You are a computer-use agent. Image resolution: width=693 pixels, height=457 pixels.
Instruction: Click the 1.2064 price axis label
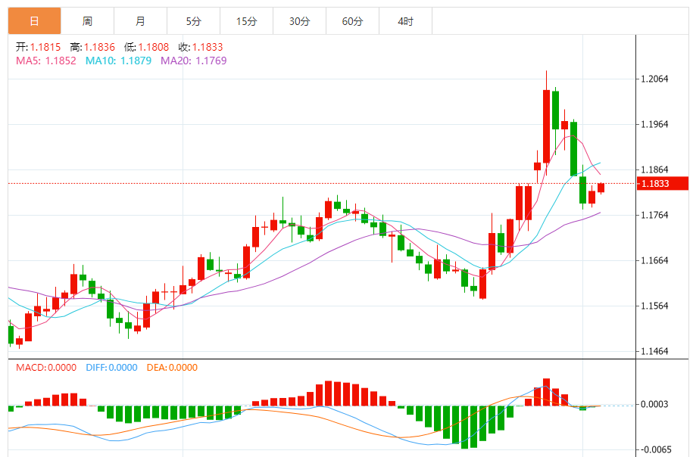click(654, 79)
